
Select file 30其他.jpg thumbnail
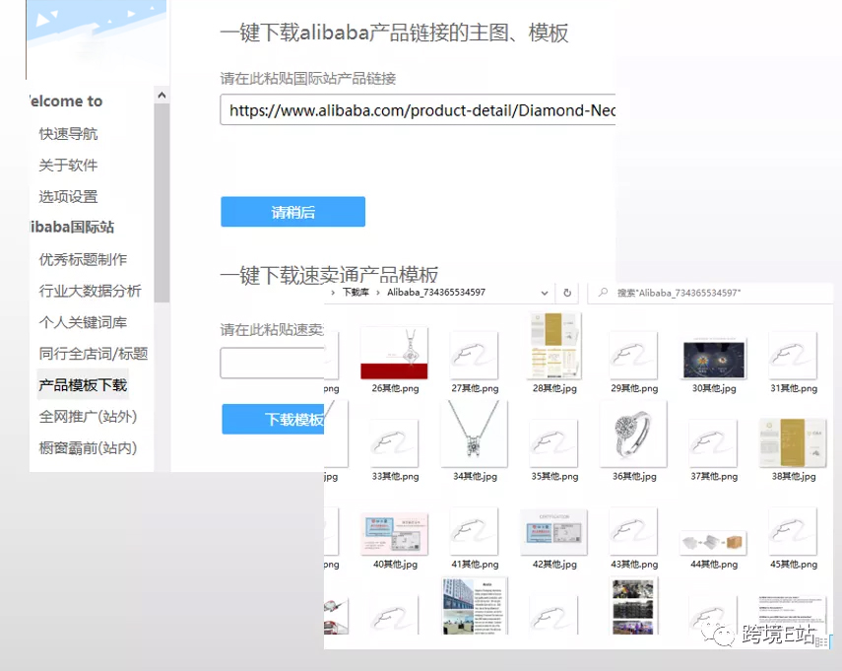coord(714,359)
